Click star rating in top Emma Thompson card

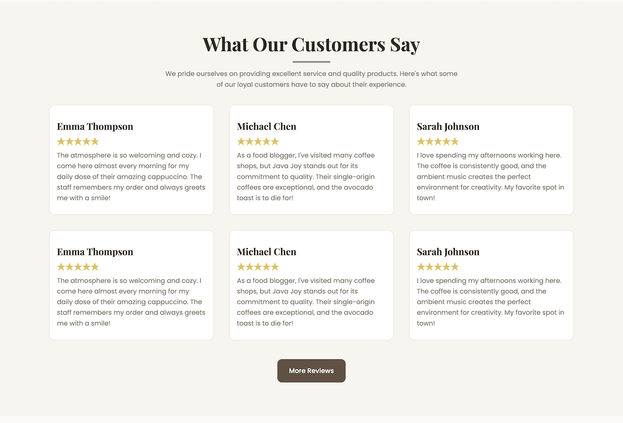pyautogui.click(x=78, y=142)
